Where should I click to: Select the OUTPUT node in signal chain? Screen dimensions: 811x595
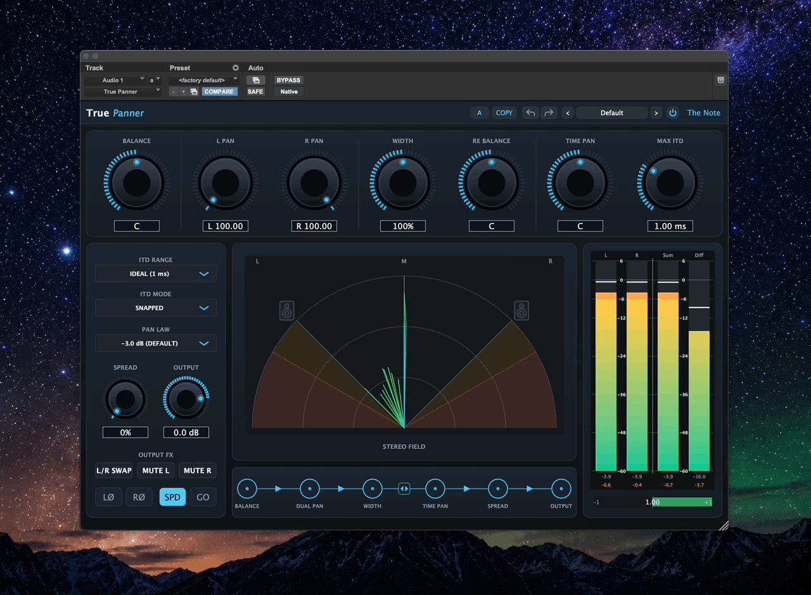pos(561,489)
